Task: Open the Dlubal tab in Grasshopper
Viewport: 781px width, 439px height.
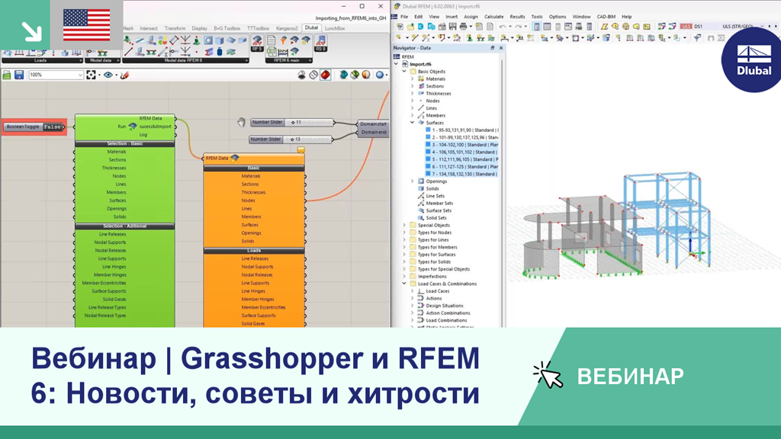Action: point(311,28)
